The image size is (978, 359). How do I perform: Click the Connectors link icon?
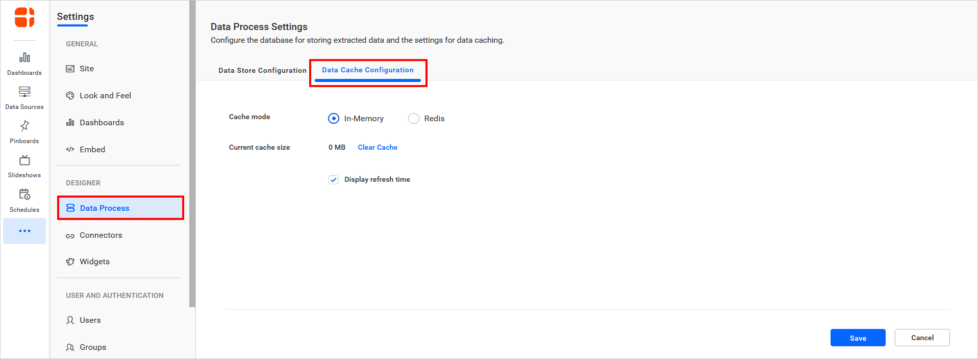pos(70,236)
